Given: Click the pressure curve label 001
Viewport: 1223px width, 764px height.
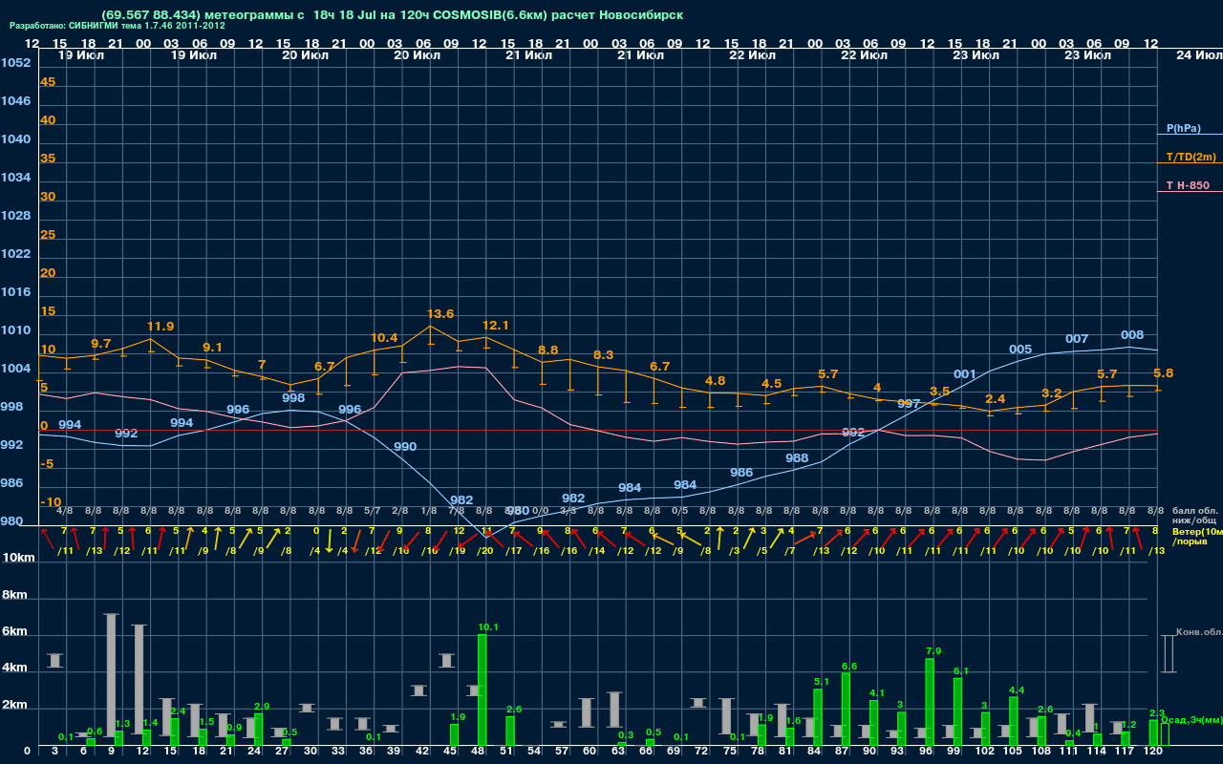Looking at the screenshot, I should [965, 373].
